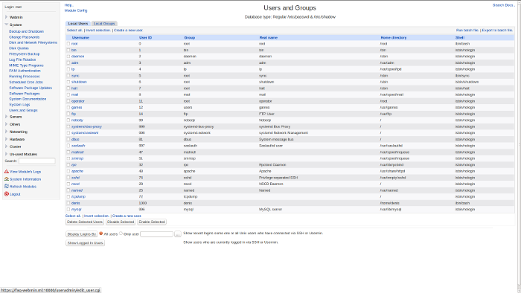Image resolution: width=521 pixels, height=293 pixels.
Task: Tick the checkbox for user apache
Action: click(68, 171)
